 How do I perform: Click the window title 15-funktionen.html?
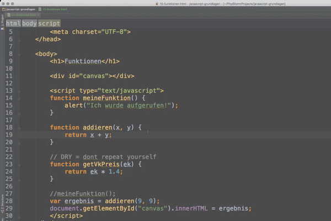tap(220, 4)
